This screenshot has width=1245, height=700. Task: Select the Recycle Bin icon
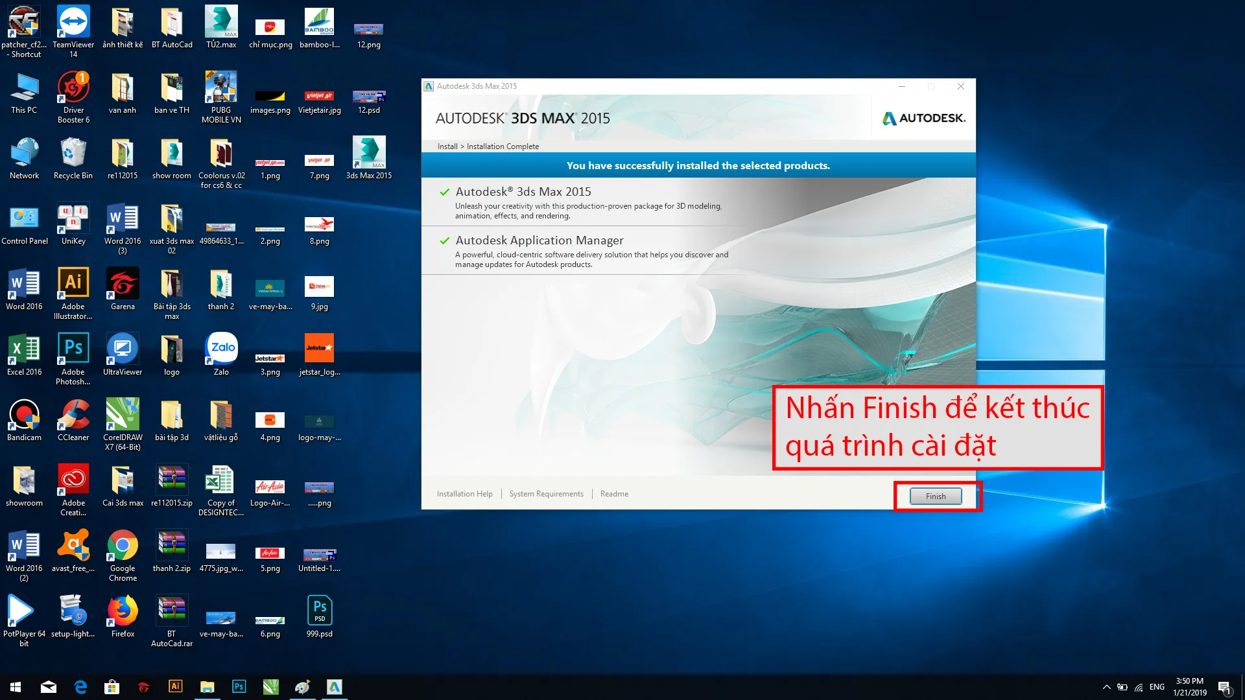click(x=73, y=154)
